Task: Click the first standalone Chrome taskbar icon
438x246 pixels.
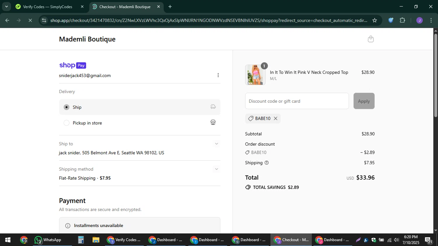Action: (x=24, y=240)
